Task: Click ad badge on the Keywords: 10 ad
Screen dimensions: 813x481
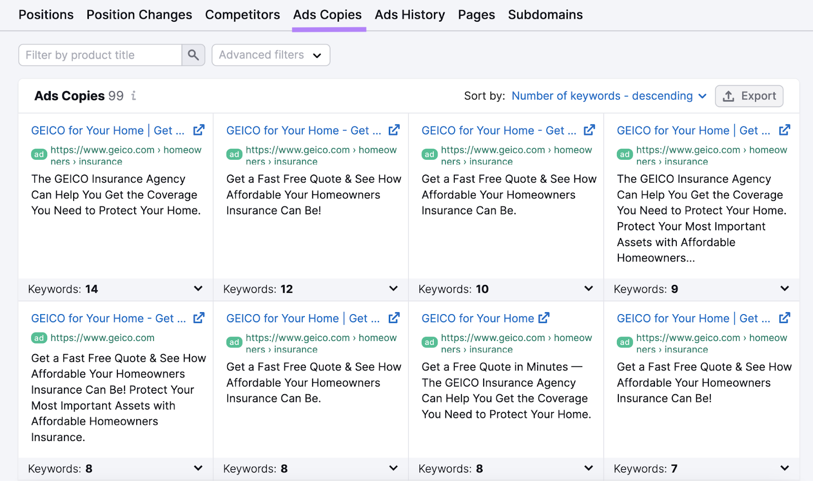Action: point(429,154)
